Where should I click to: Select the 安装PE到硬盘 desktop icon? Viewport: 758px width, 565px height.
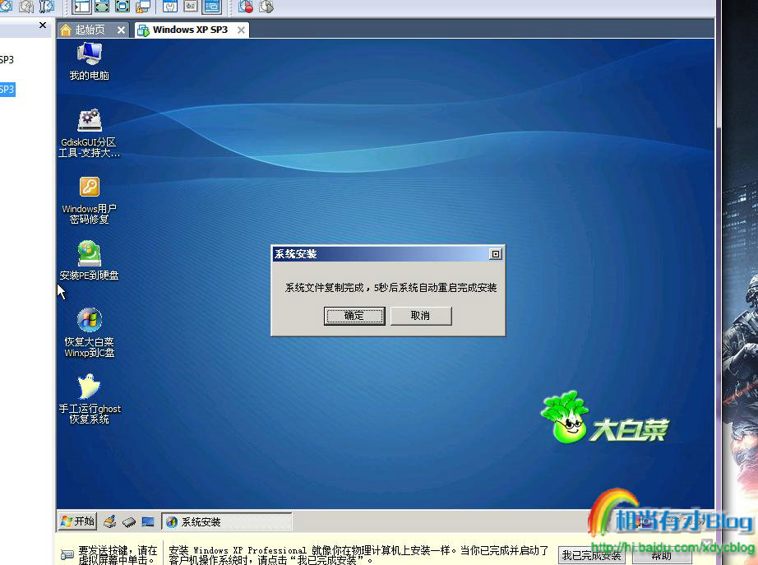pyautogui.click(x=90, y=260)
